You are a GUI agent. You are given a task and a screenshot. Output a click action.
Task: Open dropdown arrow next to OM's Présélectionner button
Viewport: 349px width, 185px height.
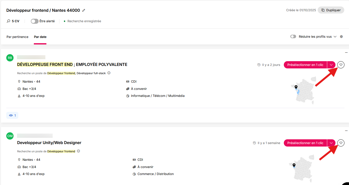pyautogui.click(x=331, y=143)
